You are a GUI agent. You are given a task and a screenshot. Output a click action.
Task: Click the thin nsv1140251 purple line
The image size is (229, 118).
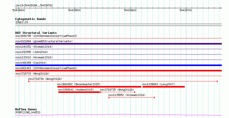click(118, 49)
